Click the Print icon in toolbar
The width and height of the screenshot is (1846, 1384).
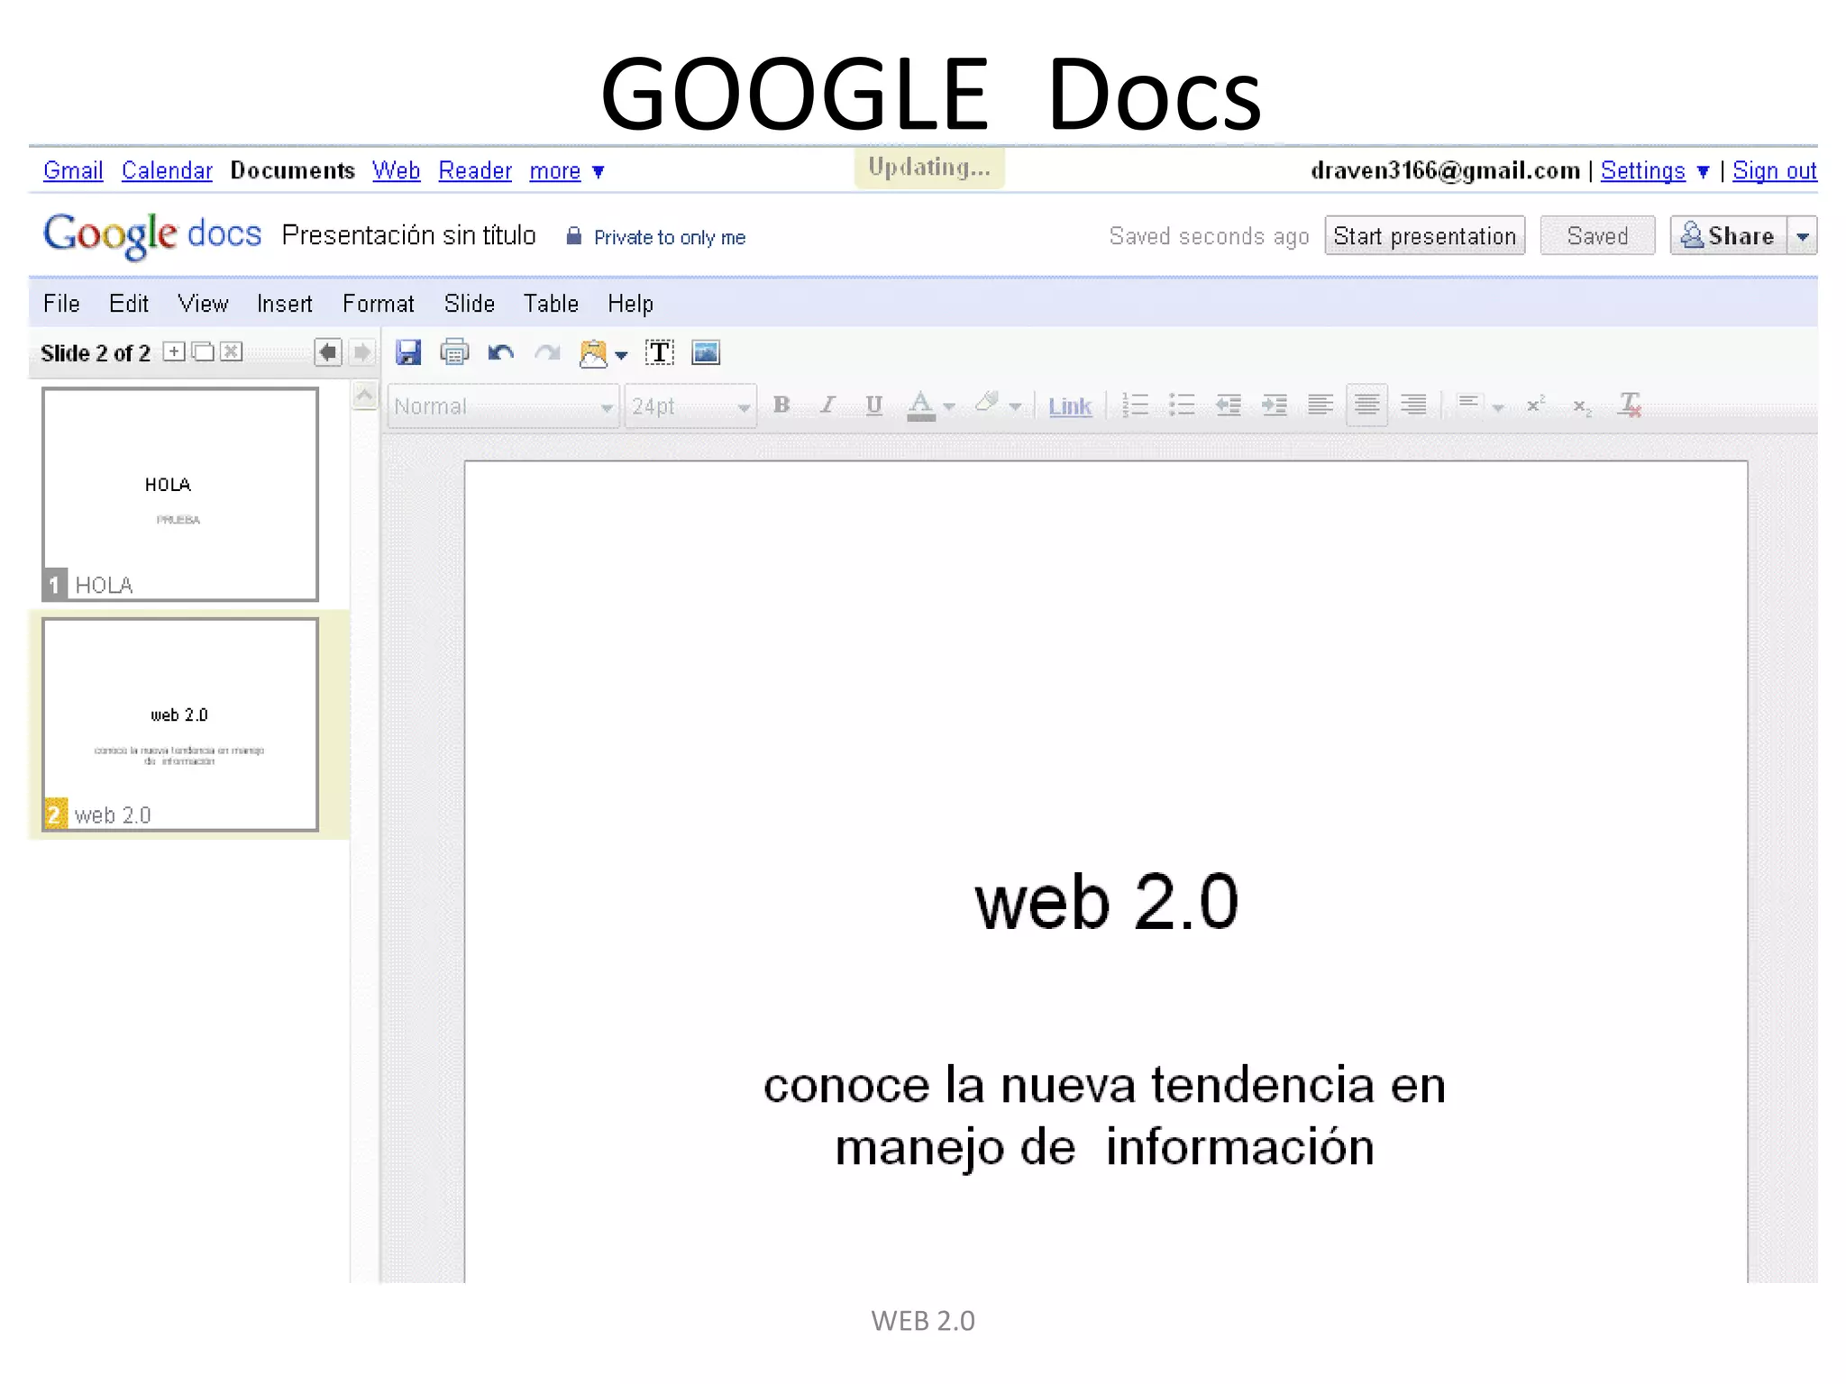tap(454, 352)
